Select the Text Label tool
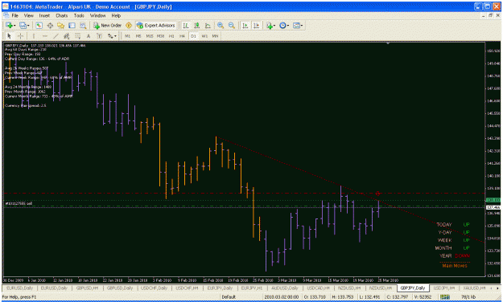This screenshot has width=503, height=302. click(x=100, y=36)
